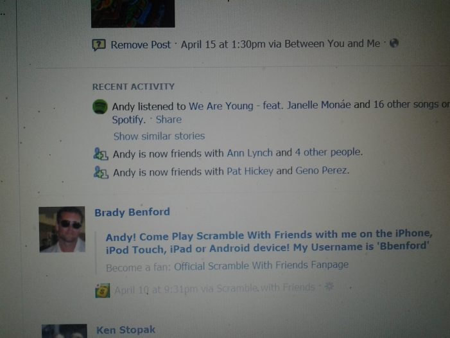Open the Between You and Me app link
This screenshot has width=450, height=338.
pos(332,44)
